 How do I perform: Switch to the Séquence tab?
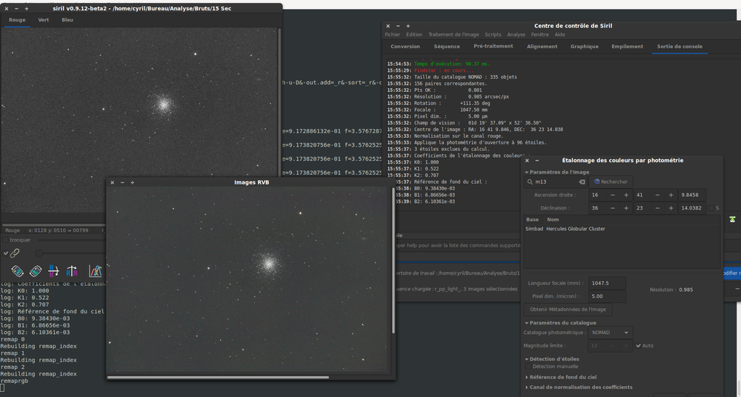coord(447,47)
